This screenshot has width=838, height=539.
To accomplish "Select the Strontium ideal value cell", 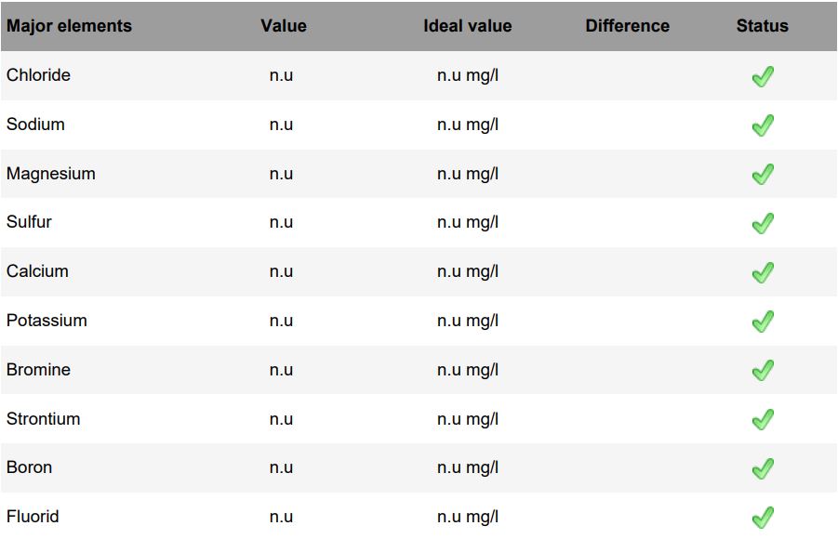I will 468,419.
